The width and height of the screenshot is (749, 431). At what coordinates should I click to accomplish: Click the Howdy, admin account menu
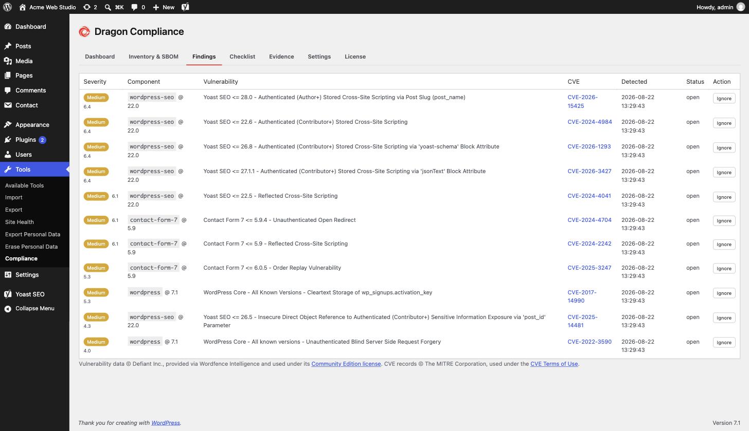720,7
